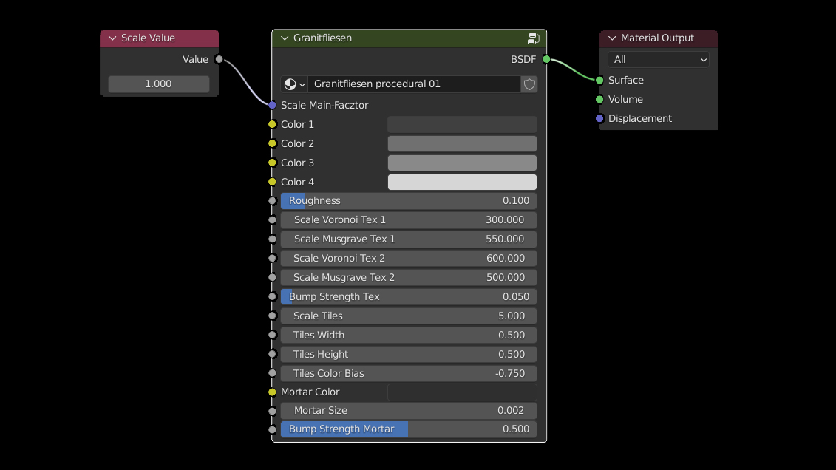Image resolution: width=836 pixels, height=470 pixels.
Task: Click the Granitfliesen procedural 01 name field
Action: 414,84
